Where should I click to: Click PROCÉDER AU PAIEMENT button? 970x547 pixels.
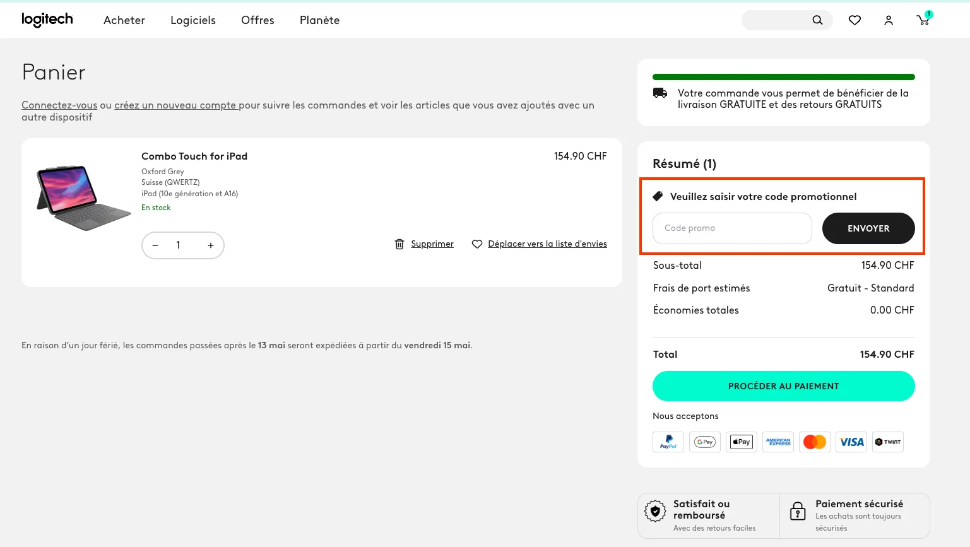pos(784,386)
